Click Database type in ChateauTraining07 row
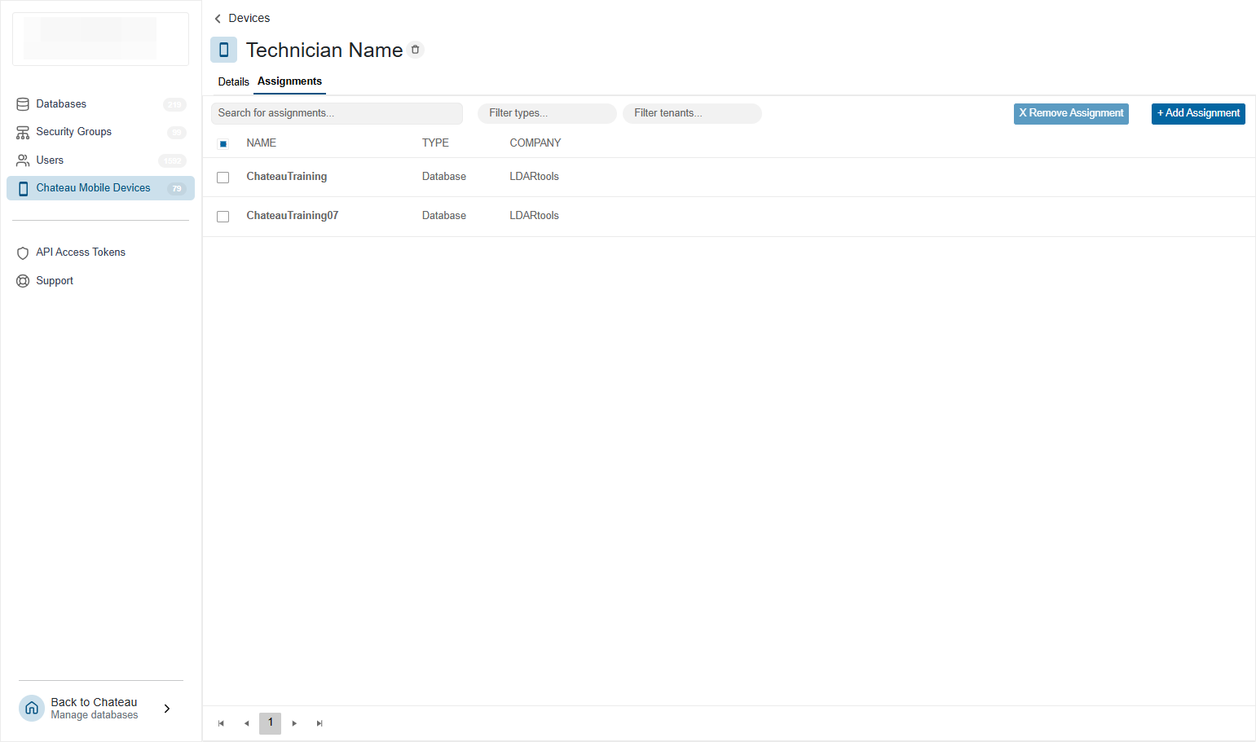 (444, 216)
